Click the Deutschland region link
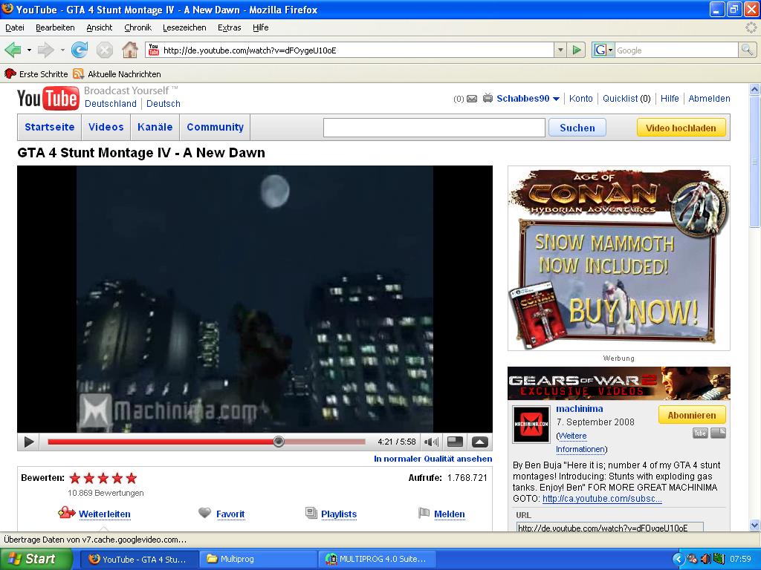 click(111, 104)
